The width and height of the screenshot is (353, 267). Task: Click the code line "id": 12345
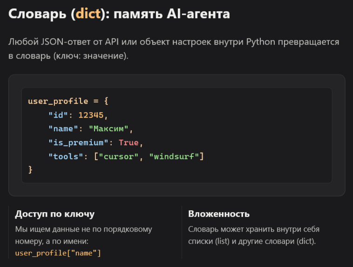pyautogui.click(x=78, y=115)
